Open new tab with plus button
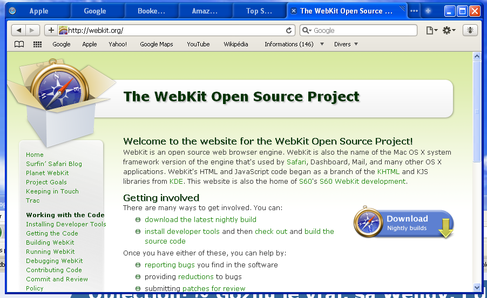487x298 pixels. (428, 11)
